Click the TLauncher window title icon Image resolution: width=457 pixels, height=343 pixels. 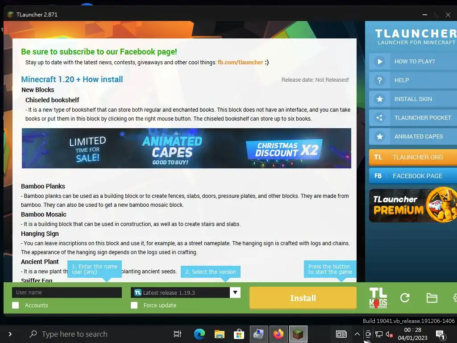(11, 15)
